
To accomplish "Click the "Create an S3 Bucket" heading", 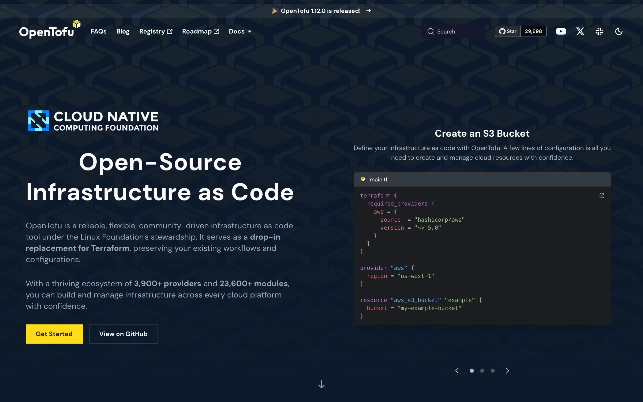I will click(x=482, y=133).
